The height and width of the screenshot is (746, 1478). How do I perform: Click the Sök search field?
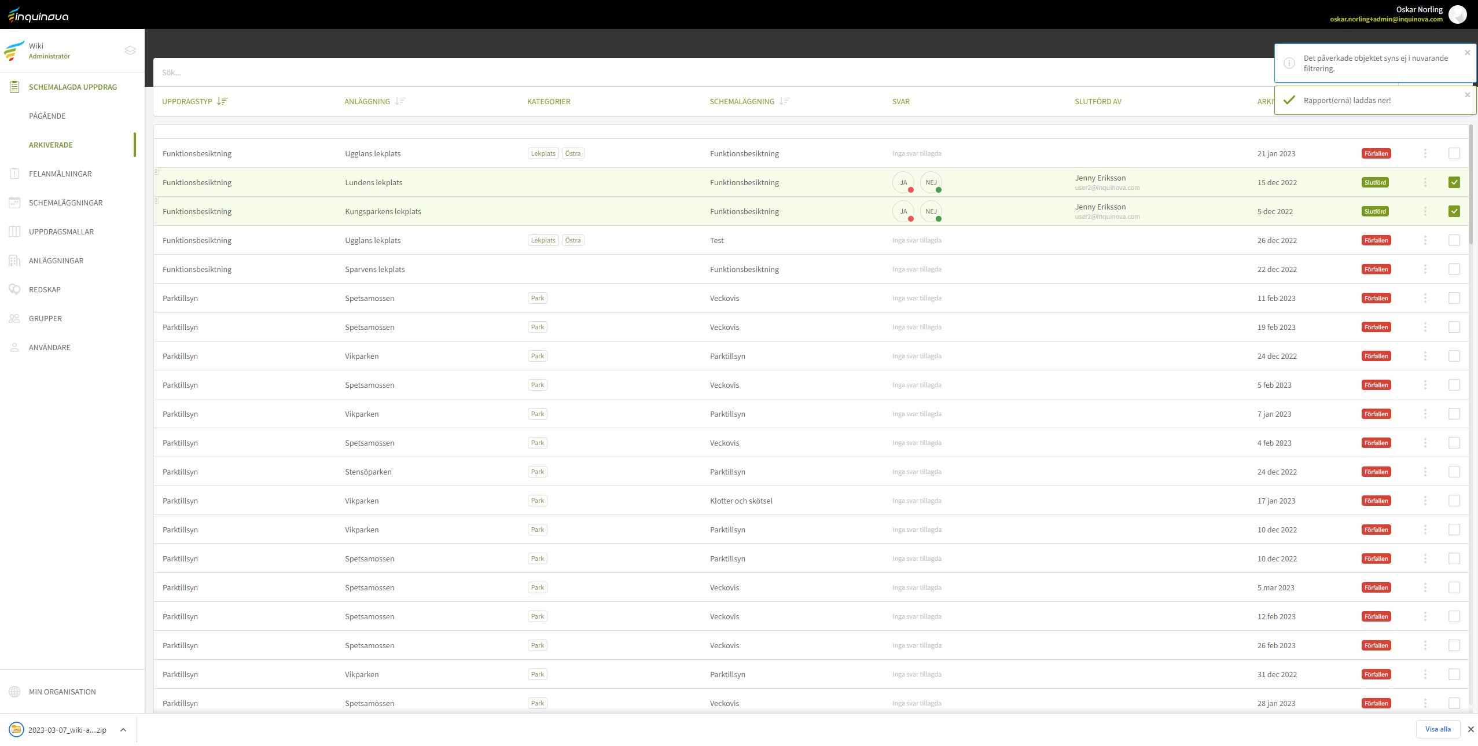point(694,72)
